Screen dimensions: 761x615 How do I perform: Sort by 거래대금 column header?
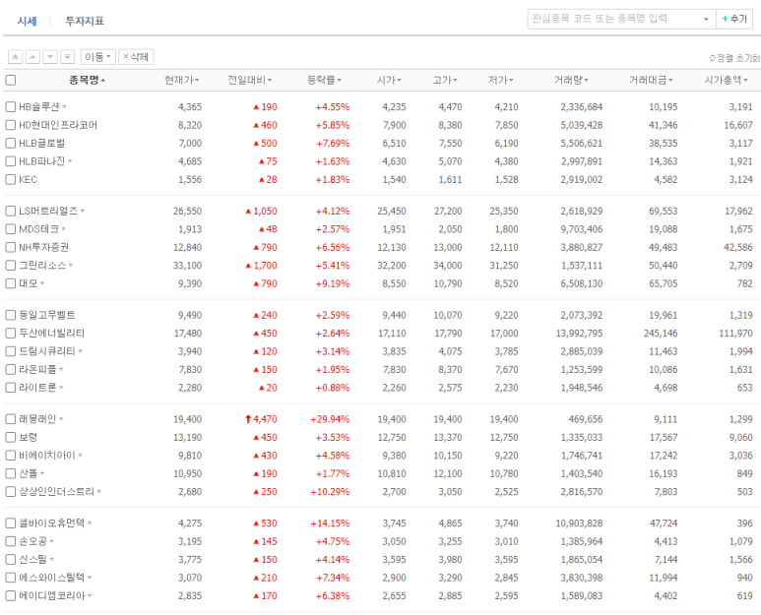[x=651, y=80]
